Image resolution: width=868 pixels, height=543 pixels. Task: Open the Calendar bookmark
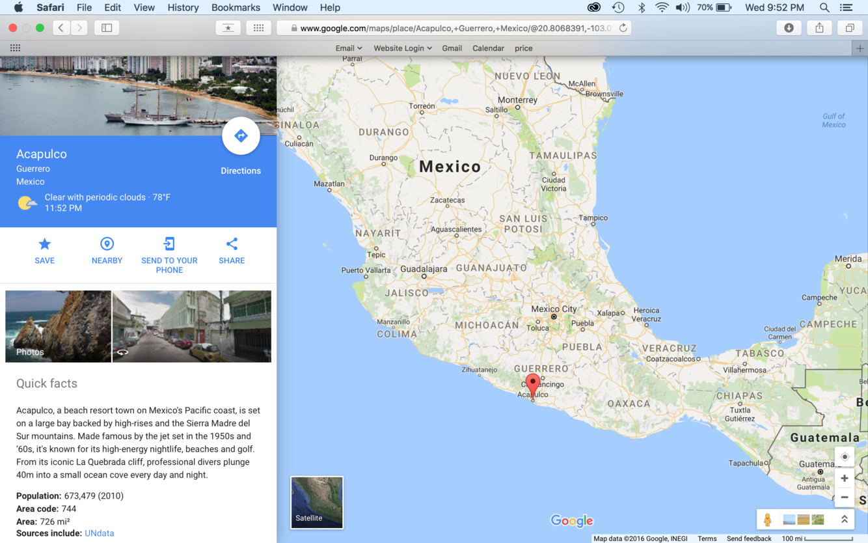[488, 48]
